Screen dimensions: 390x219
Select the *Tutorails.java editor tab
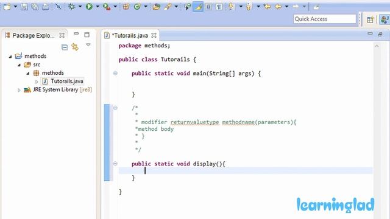tap(130, 35)
